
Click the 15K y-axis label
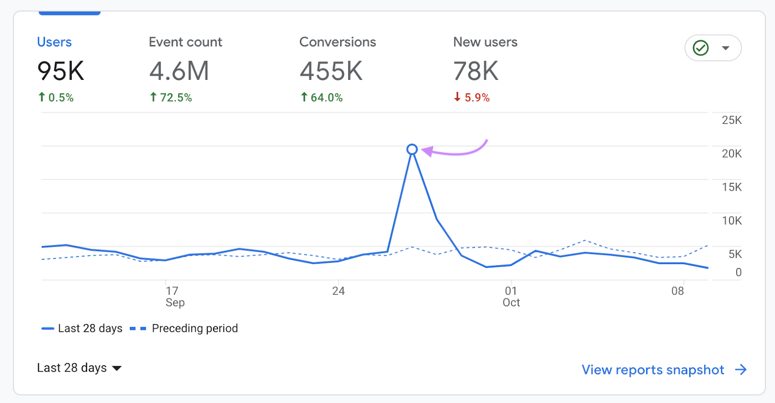click(732, 187)
